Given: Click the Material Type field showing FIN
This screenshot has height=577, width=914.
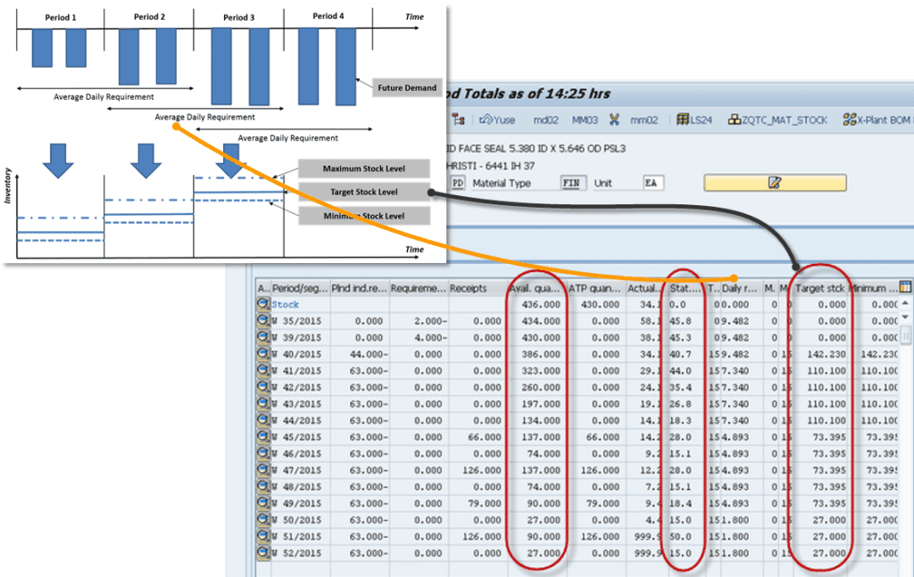Looking at the screenshot, I should coord(571,182).
